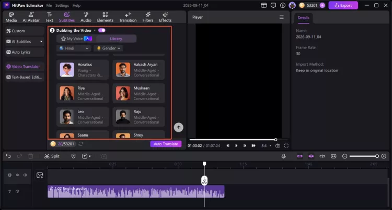Undo the last action
392x210 pixels.
[x=8, y=156]
